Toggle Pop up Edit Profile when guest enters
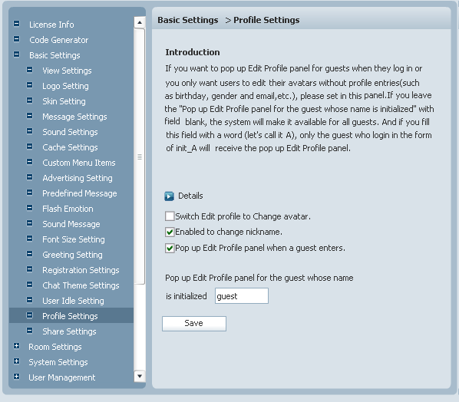Screen dimensions: 459x402 (x=170, y=248)
